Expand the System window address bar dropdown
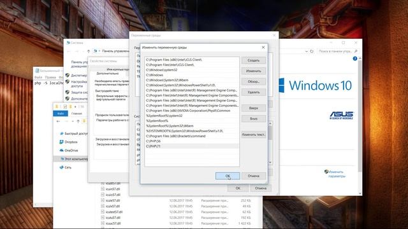 306,51
